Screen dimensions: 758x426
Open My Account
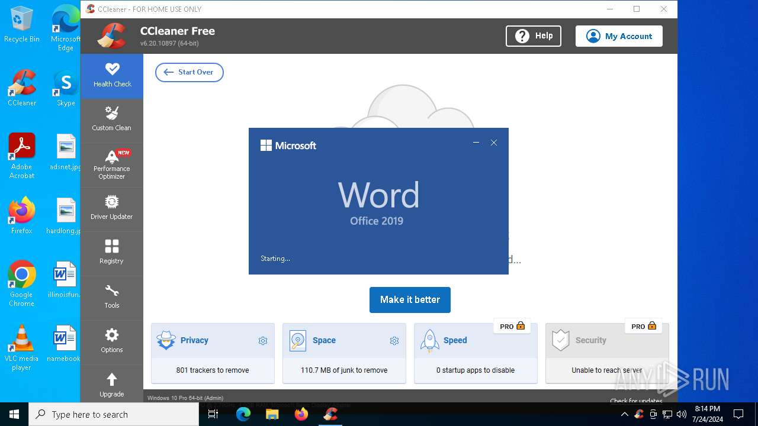tap(619, 36)
